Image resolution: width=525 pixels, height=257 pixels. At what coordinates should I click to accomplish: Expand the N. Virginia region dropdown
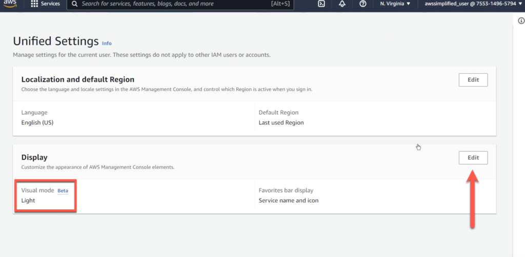tap(395, 4)
